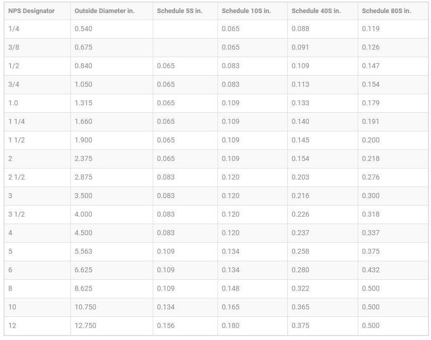This screenshot has height=340, width=431.
Task: Click the Schedule 40S in. column header
Action: point(316,11)
